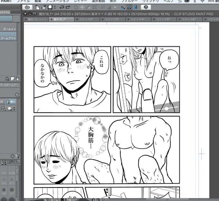Screen dimensions: 219x201
Task: Click the Redo arrow in toolbar
Action: tap(68, 7)
